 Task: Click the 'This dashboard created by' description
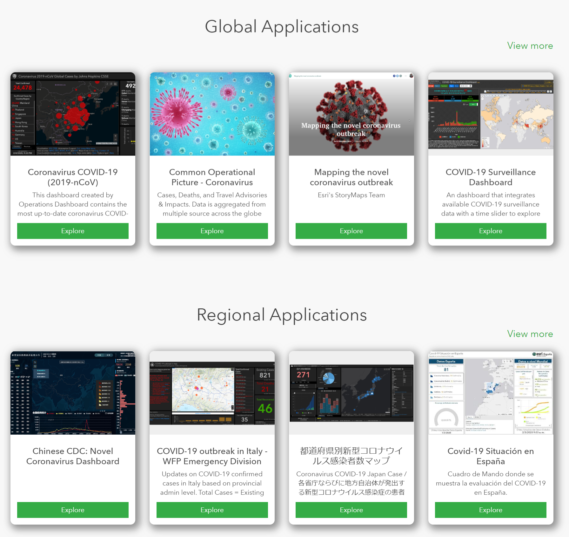[x=73, y=204]
